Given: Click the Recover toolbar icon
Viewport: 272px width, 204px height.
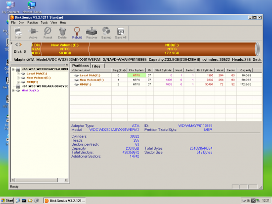Looking at the screenshot, I should (x=92, y=33).
